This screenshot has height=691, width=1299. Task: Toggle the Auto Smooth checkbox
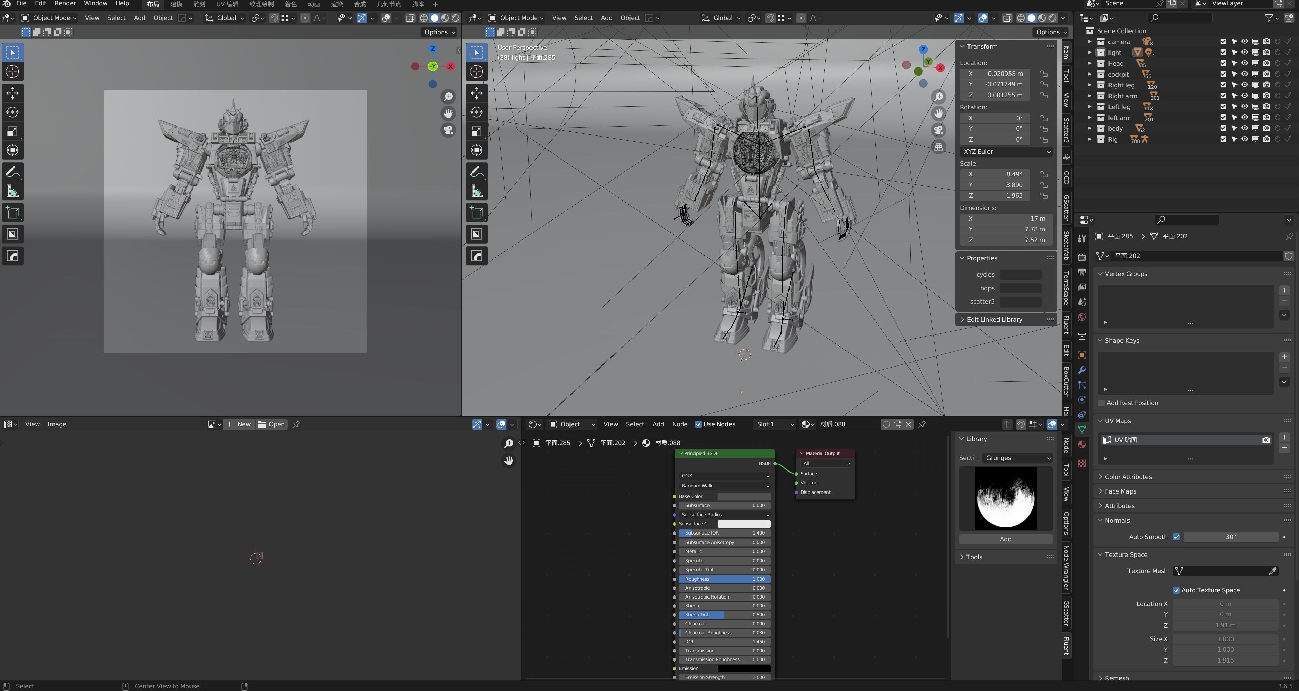(1176, 537)
